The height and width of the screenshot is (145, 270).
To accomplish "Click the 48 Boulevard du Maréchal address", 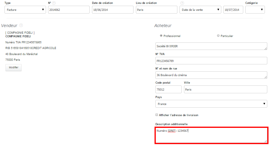I will (x=22, y=54).
